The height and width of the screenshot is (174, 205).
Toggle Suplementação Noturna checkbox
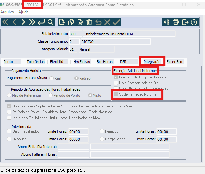pyautogui.click(x=116, y=94)
